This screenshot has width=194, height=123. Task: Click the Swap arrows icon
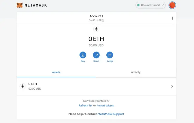(110, 55)
